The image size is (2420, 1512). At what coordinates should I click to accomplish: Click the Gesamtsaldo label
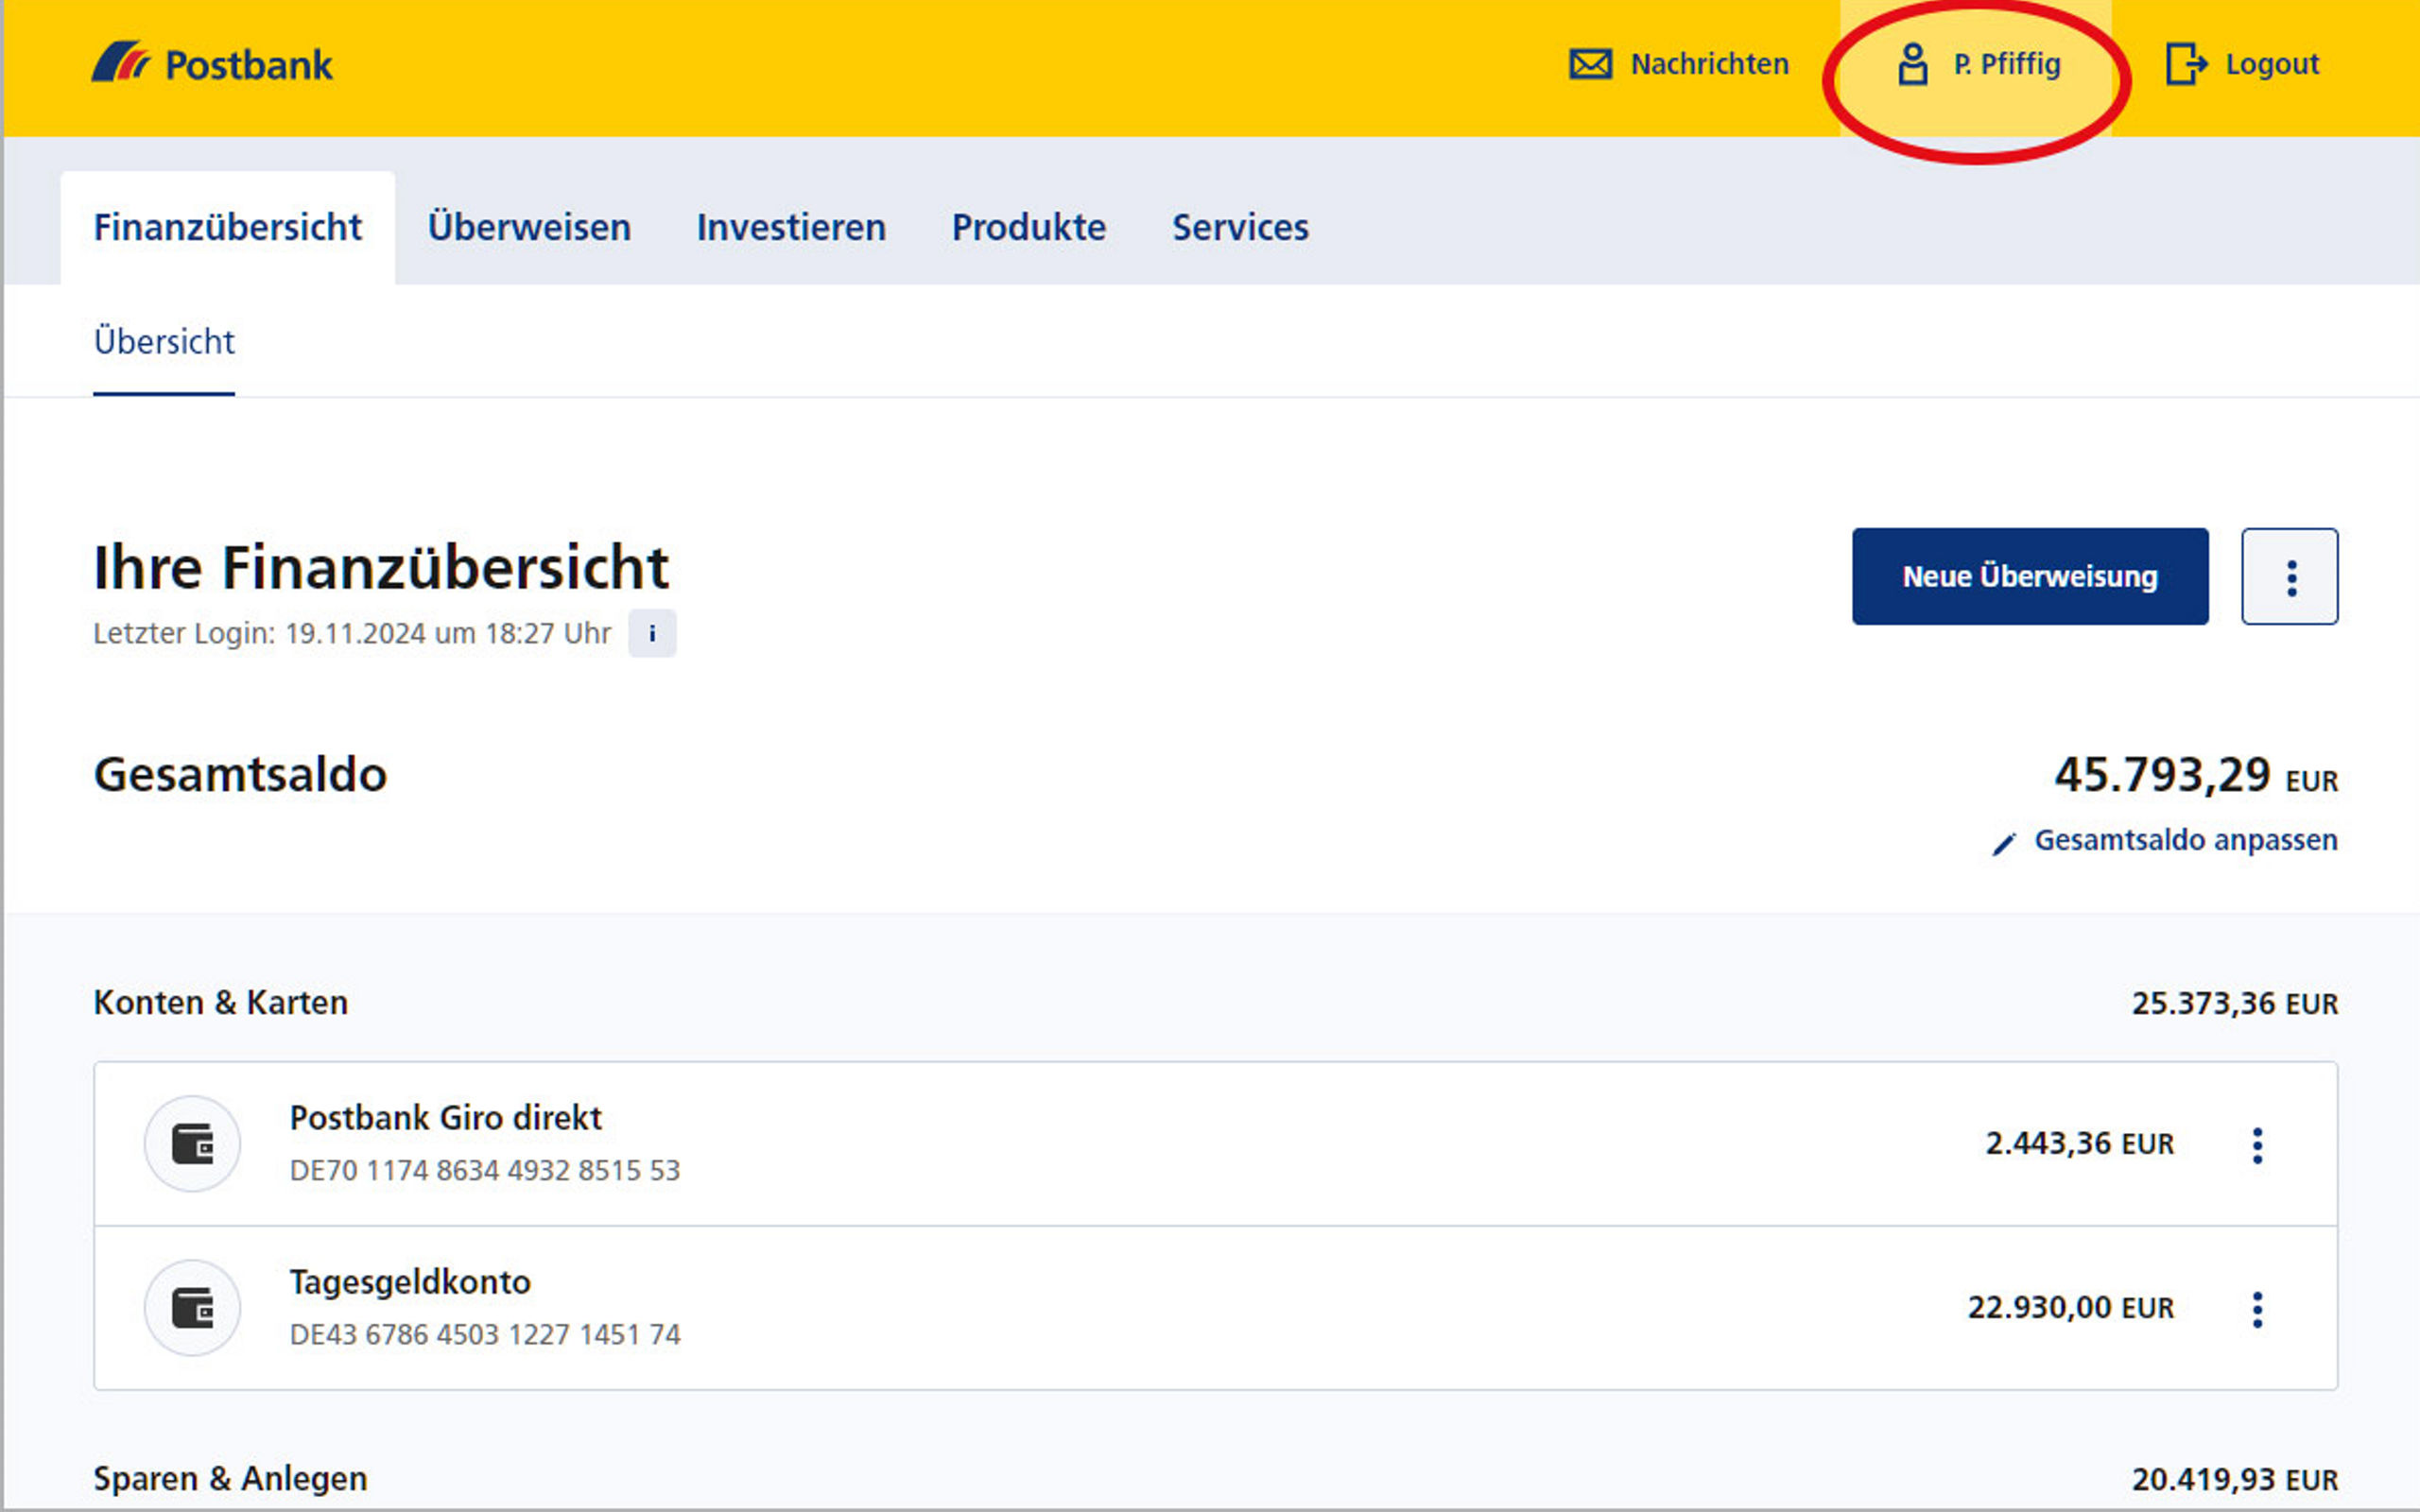[240, 775]
